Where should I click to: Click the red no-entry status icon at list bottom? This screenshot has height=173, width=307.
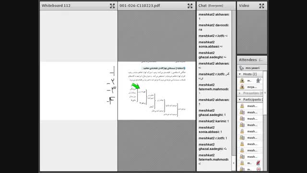click(259, 169)
